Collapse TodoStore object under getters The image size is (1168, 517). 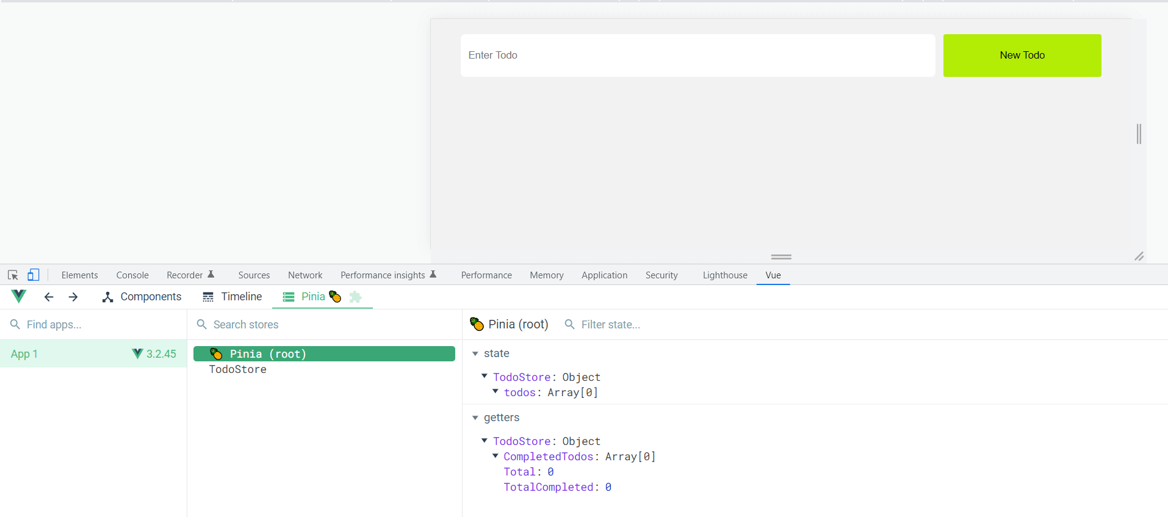(x=485, y=440)
